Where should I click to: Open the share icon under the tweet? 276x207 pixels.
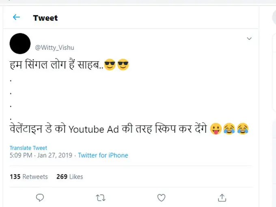coord(222,198)
